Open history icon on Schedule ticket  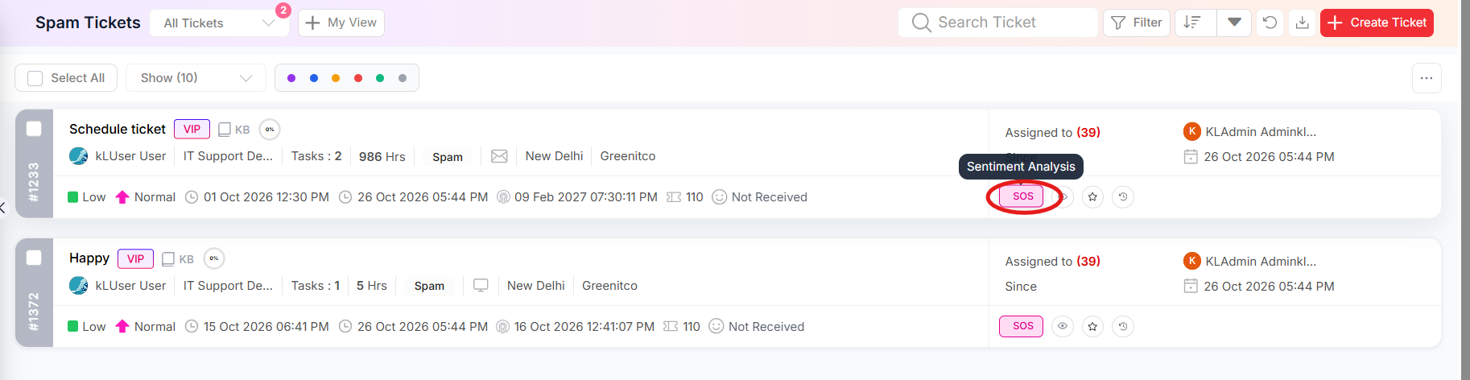[1123, 196]
